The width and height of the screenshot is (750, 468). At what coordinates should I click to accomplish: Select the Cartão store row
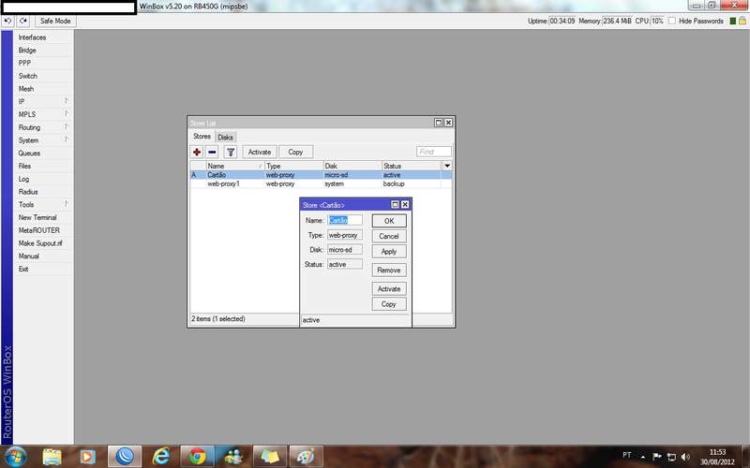321,175
